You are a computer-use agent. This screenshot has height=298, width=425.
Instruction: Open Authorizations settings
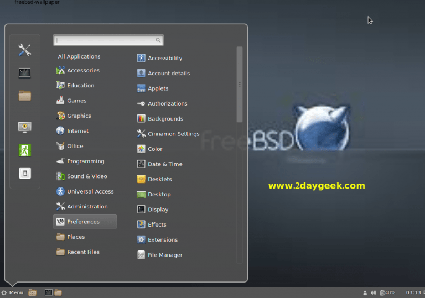(x=162, y=103)
